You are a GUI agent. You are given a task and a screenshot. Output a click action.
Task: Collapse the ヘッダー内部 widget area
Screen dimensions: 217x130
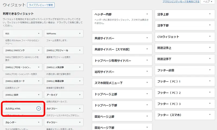[147, 14]
